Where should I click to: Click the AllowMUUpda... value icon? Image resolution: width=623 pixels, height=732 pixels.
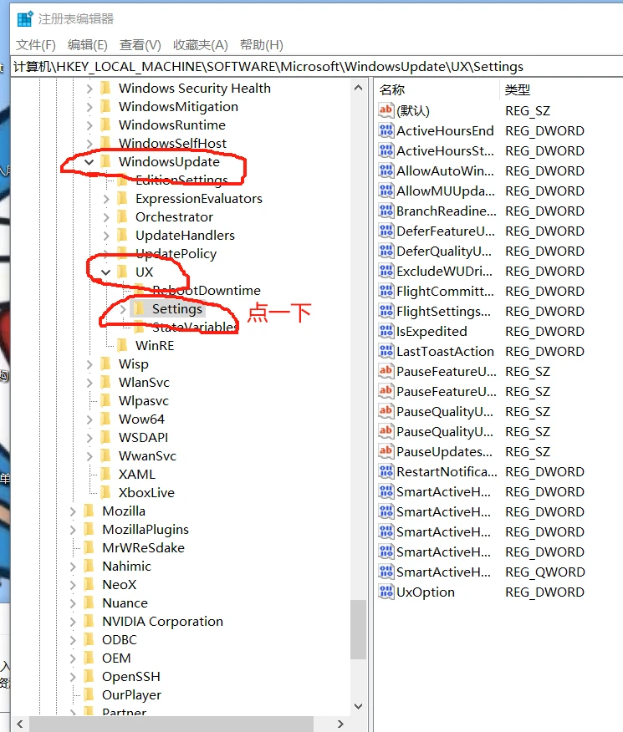coord(386,191)
